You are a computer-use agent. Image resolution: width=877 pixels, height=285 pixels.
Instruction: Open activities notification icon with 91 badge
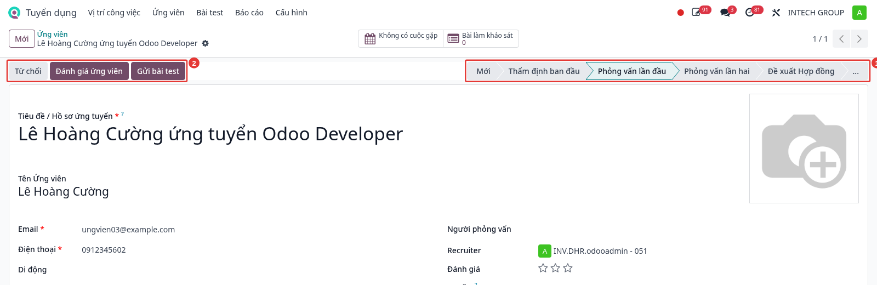(x=697, y=13)
